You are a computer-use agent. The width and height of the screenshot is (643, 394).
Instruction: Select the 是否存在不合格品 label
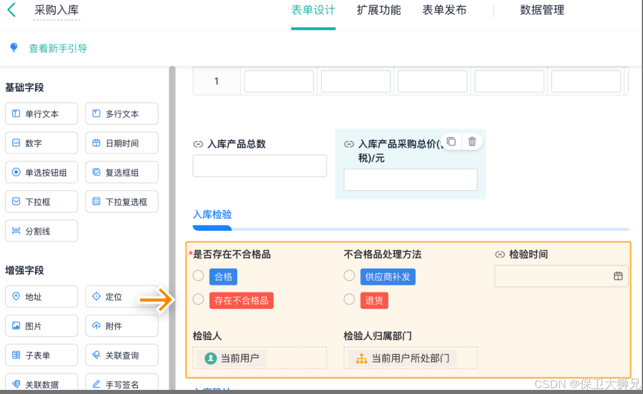(232, 254)
